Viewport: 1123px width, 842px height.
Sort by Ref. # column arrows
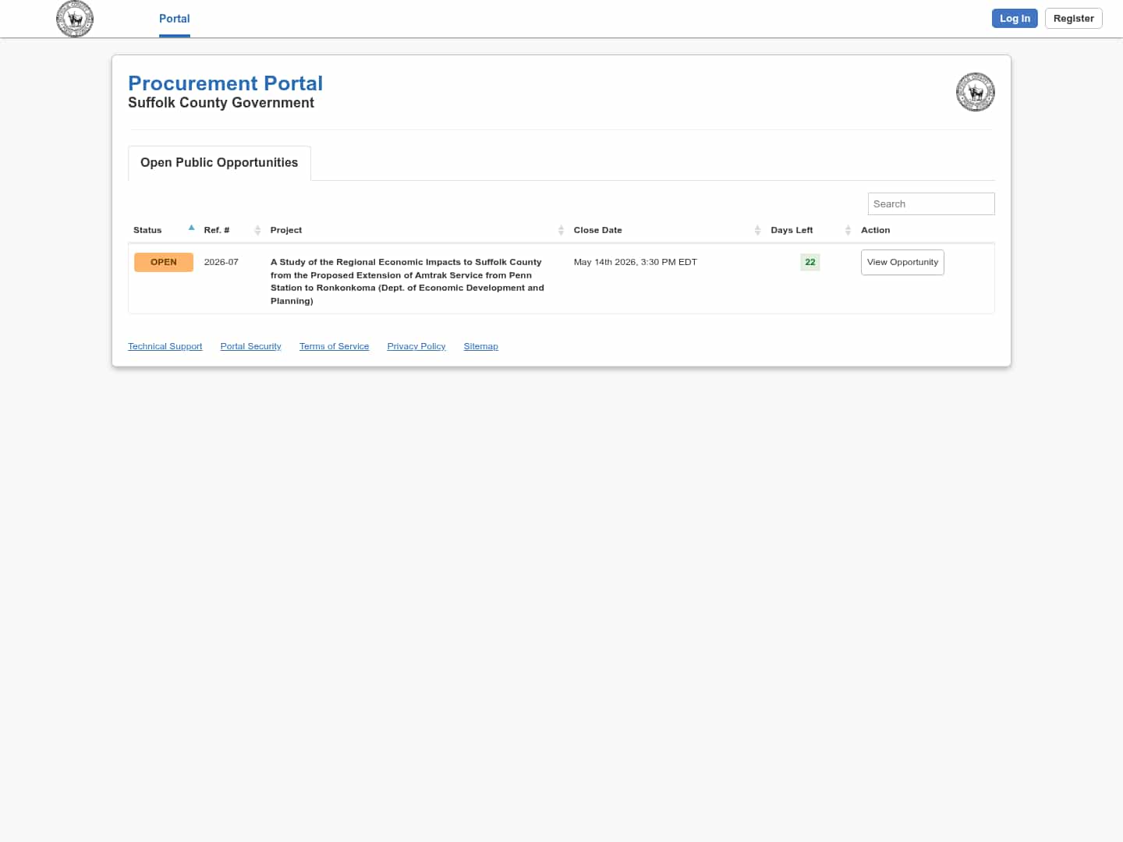coord(257,230)
